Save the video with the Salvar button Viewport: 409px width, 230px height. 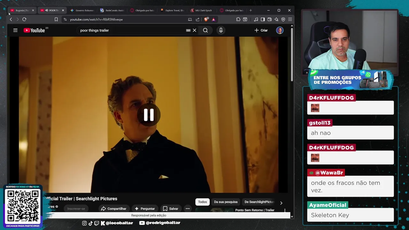171,209
